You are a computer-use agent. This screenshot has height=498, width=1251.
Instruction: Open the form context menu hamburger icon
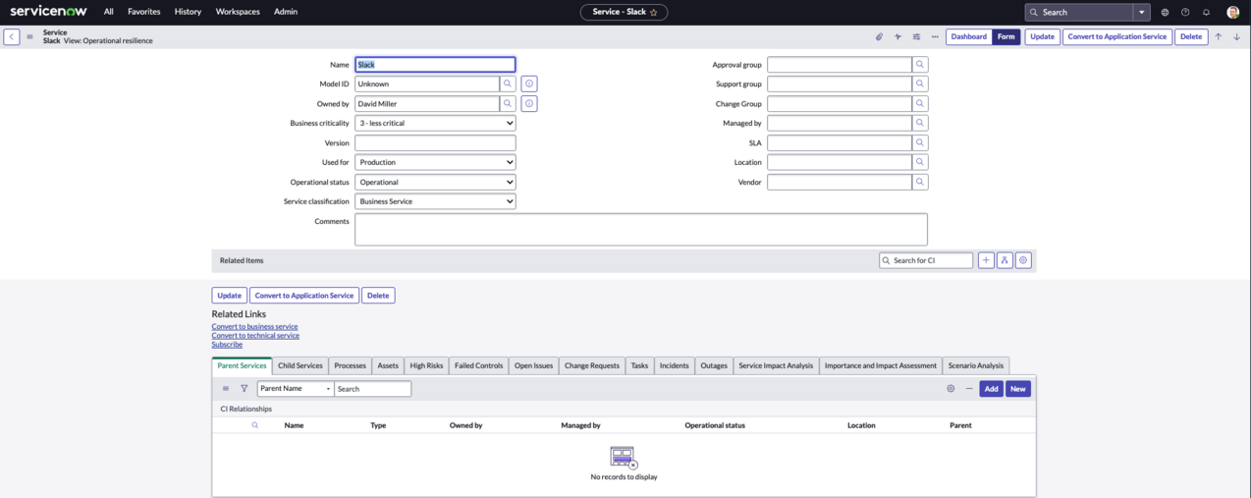click(29, 36)
